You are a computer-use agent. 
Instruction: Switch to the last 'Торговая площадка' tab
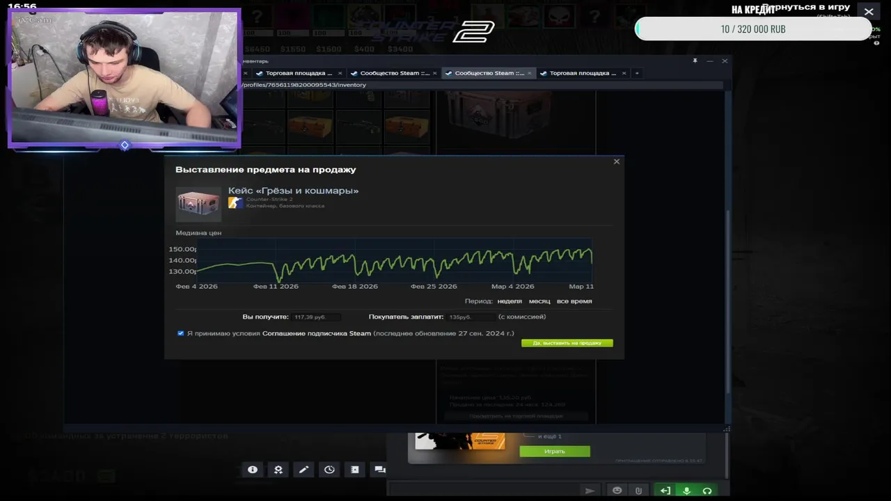(x=583, y=73)
